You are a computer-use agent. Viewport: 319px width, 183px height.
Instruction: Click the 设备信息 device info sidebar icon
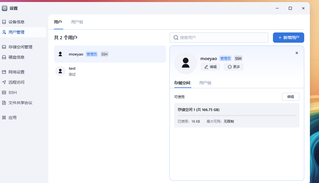tap(4, 22)
